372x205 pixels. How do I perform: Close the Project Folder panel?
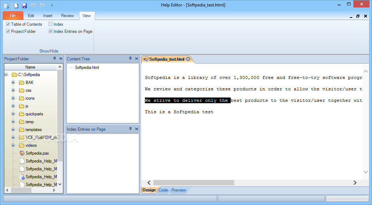tap(61, 59)
